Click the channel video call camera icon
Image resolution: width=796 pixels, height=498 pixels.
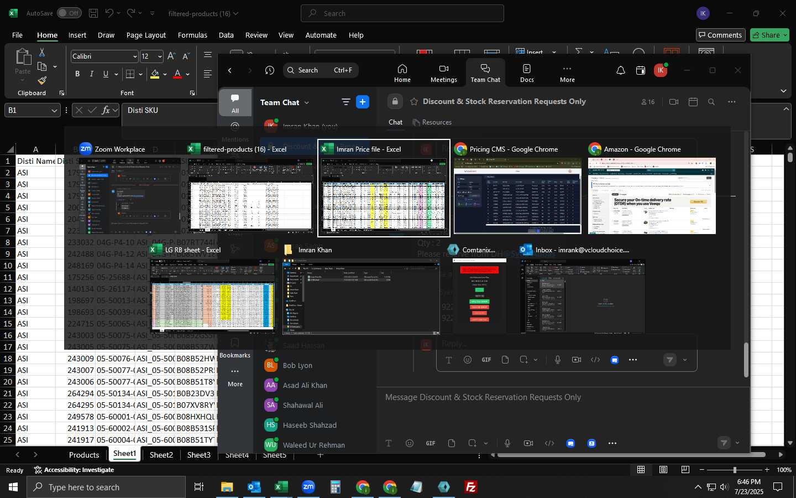coord(673,102)
